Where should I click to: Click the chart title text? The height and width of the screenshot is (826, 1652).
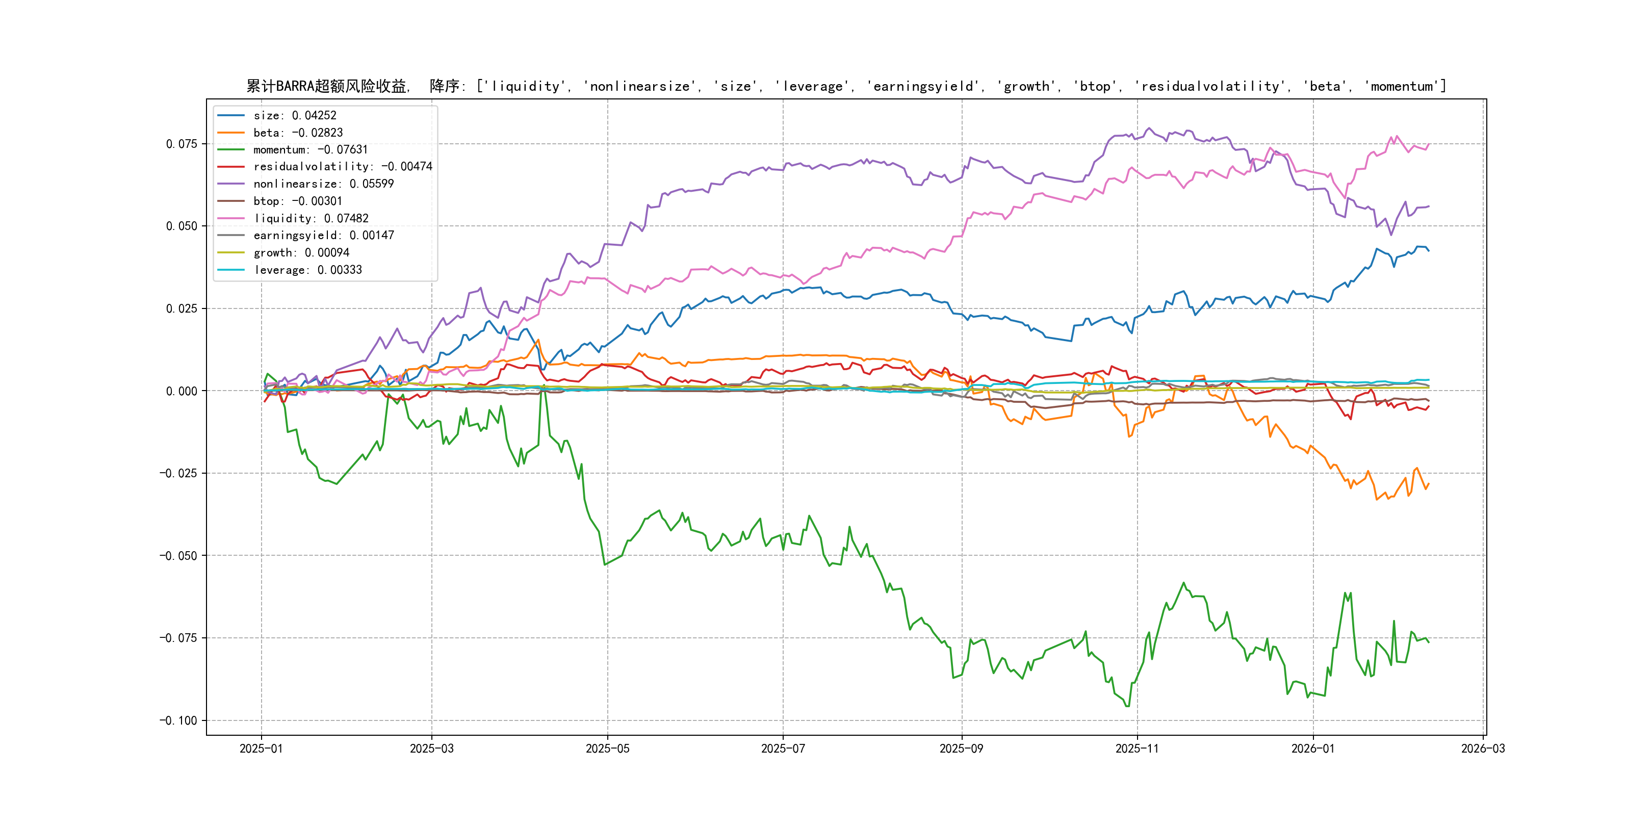846,86
